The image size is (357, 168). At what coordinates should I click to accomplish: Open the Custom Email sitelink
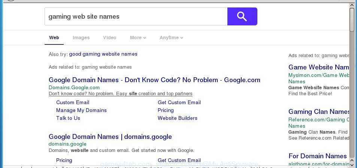coord(73,102)
